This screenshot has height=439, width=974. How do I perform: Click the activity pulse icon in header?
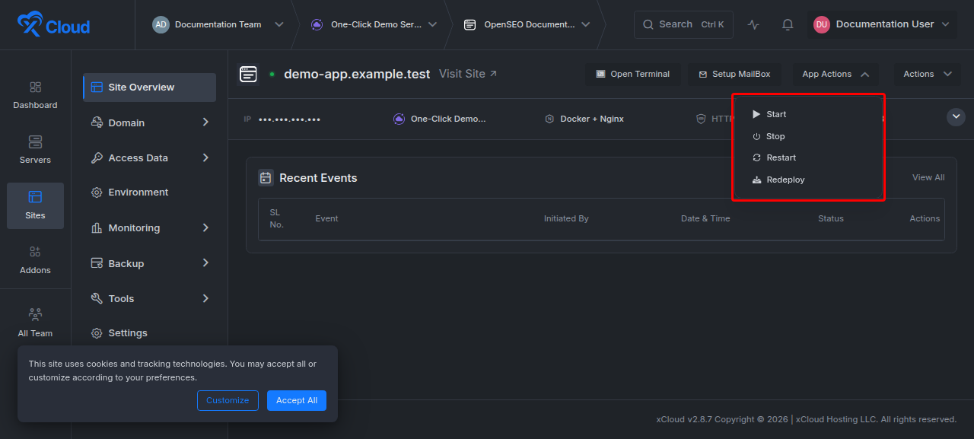click(753, 24)
